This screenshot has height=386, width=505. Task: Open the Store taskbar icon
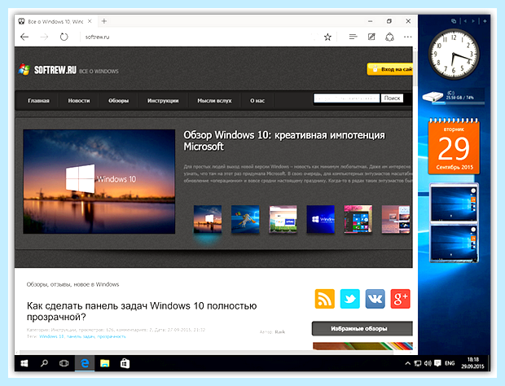(x=125, y=363)
